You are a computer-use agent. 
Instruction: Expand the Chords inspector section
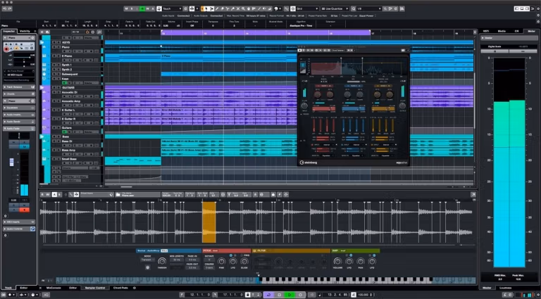[19, 94]
